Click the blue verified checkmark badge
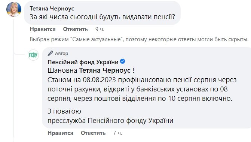Viewport: 251px width, 142px height. click(x=123, y=61)
